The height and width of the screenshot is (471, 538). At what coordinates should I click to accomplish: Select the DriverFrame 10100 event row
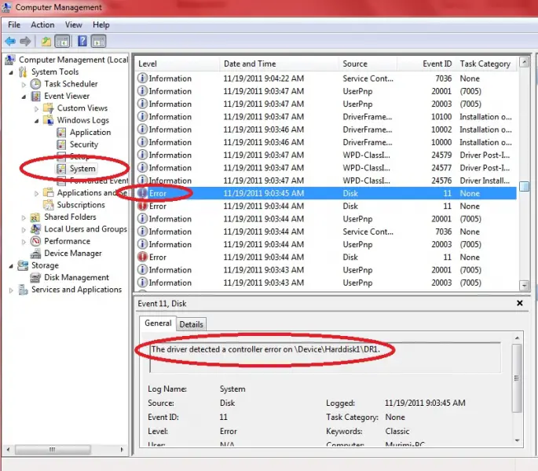[x=326, y=117]
